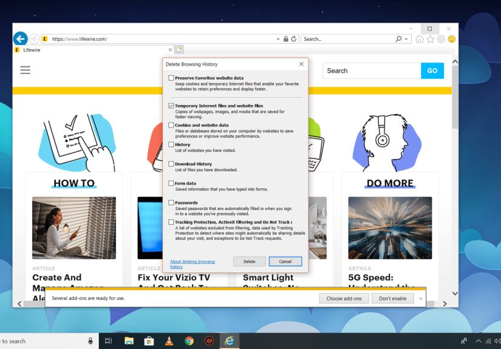Open Task View on the taskbar
The image size is (501, 349).
[108, 341]
